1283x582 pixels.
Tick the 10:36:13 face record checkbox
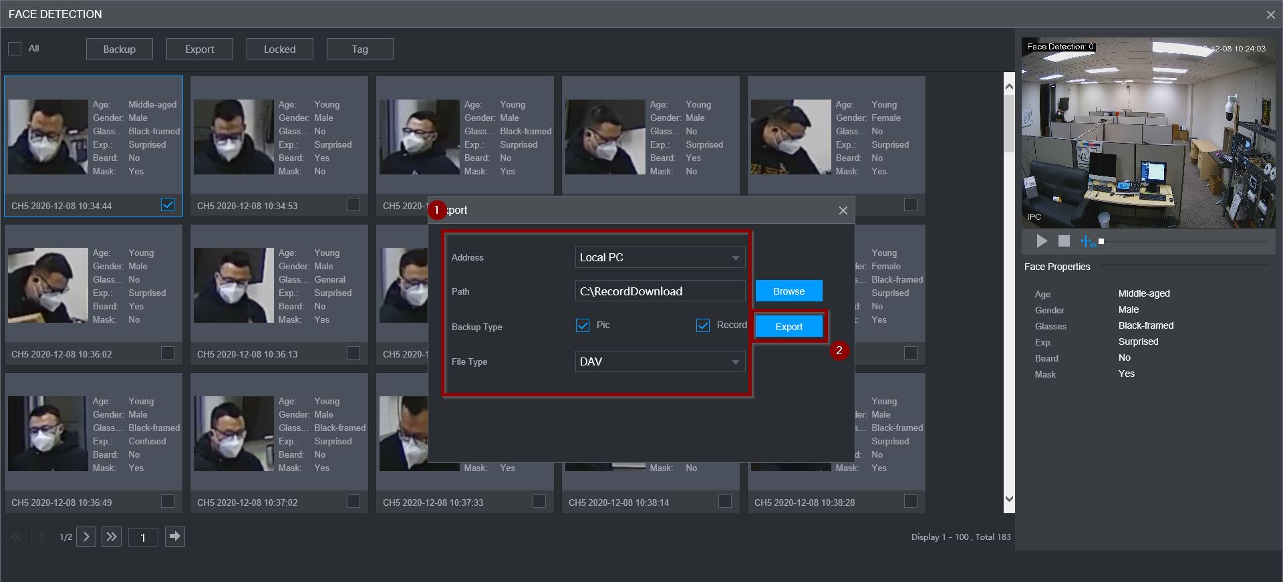pos(353,353)
